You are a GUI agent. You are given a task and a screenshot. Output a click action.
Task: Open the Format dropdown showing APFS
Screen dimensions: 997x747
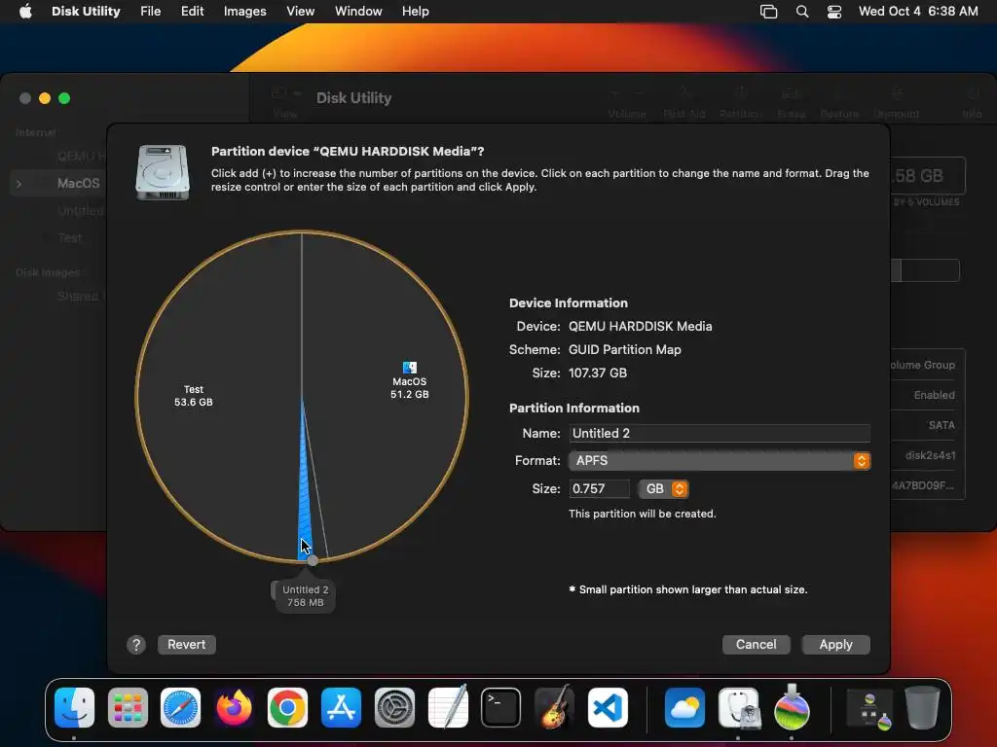point(720,460)
